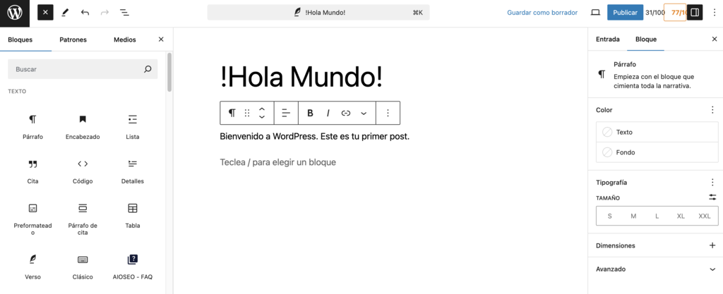Open Color options menu
The image size is (723, 294).
[712, 110]
